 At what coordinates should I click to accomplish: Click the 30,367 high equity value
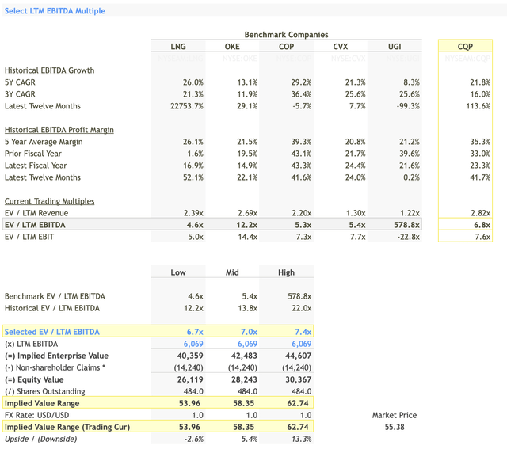(298, 379)
